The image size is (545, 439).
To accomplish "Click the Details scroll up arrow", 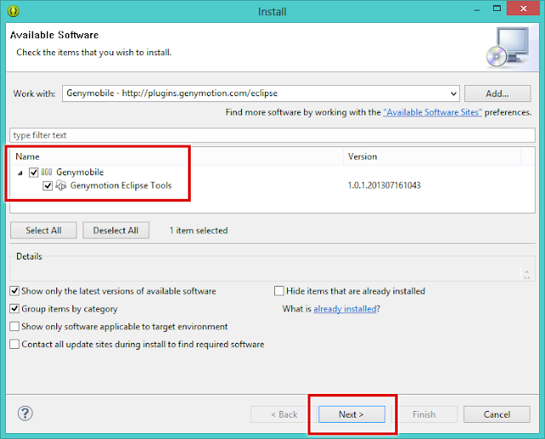I will click(526, 271).
